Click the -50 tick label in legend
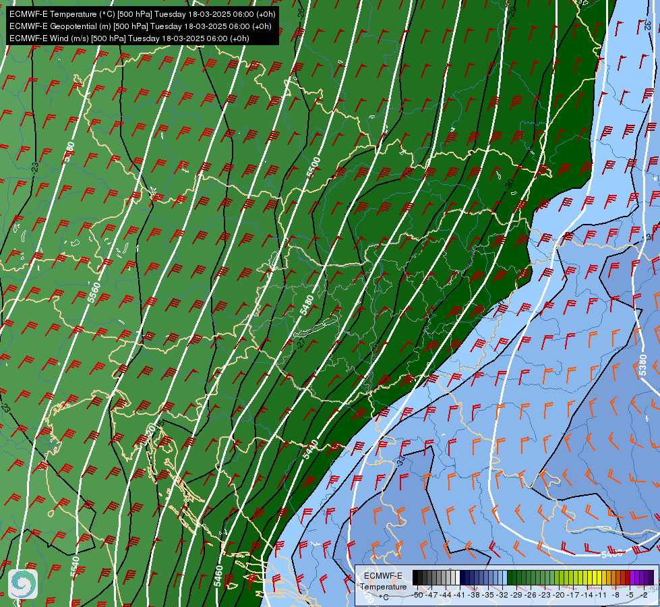Viewport: 660px width, 607px height. 418,595
